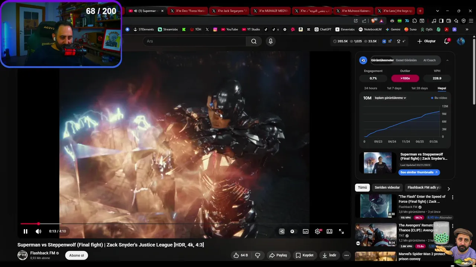The image size is (476, 267).
Task: Click the Oluştur create button
Action: pyautogui.click(x=426, y=41)
